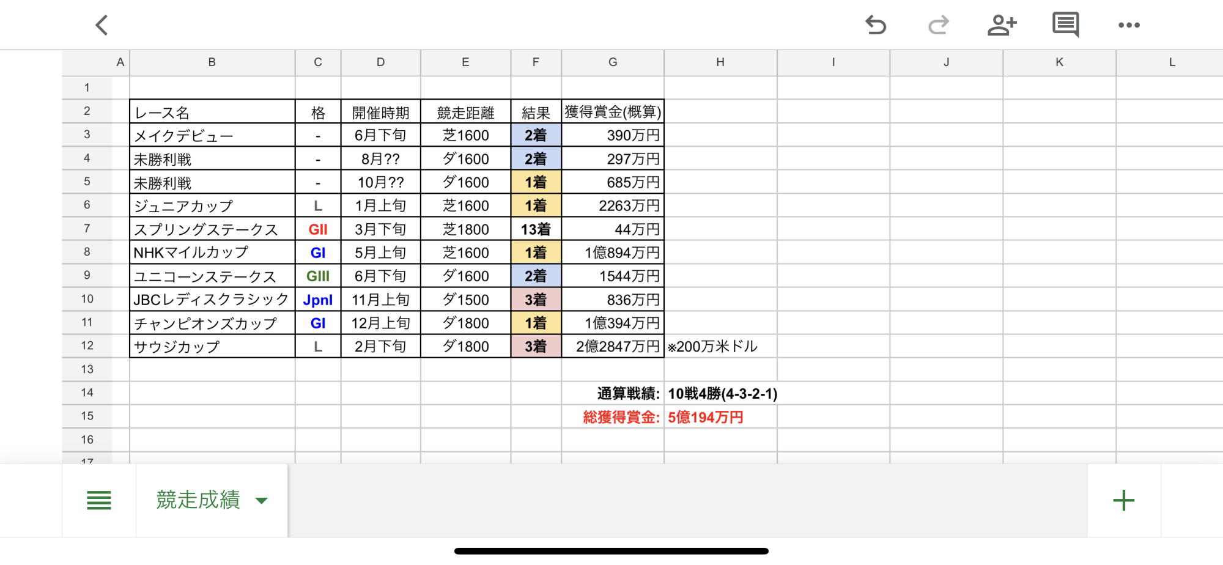This screenshot has width=1223, height=565.
Task: Tap the back arrow to leave the spreadsheet
Action: pos(102,25)
